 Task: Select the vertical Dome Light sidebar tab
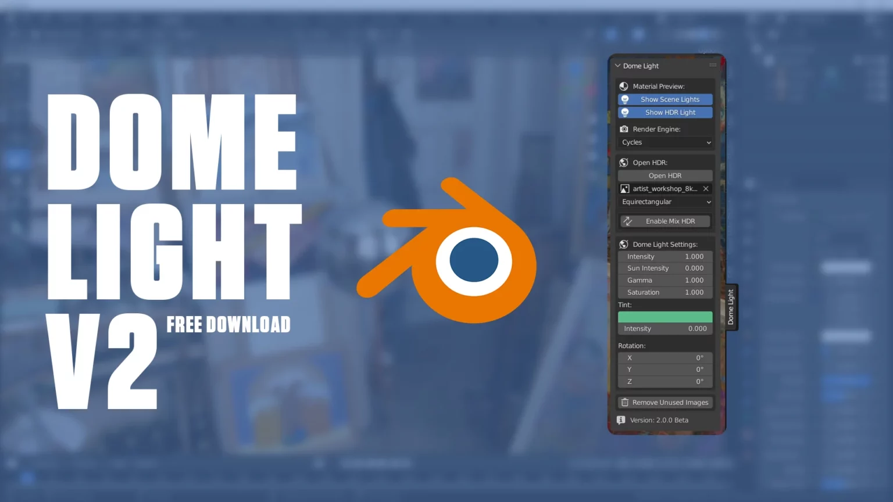pos(731,307)
